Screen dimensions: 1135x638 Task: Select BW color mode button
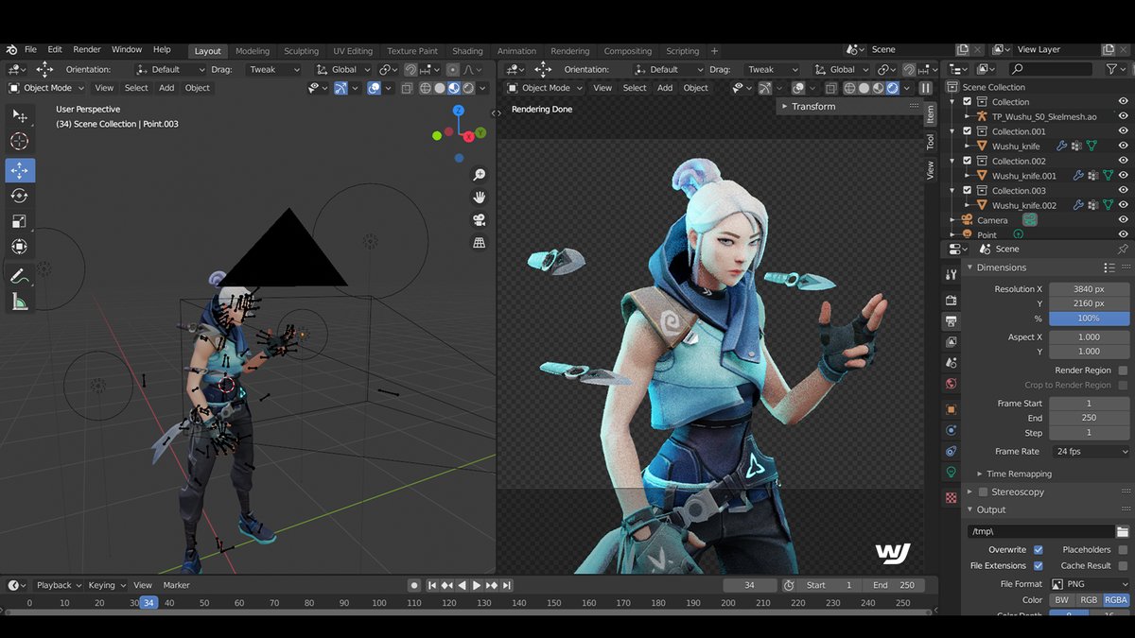point(1062,600)
